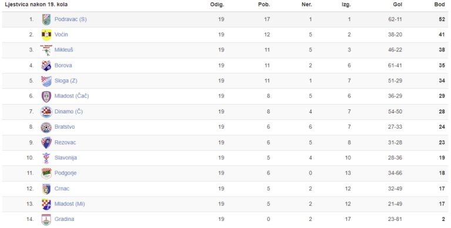Open the Podravac (S) team link
Image resolution: width=451 pixels, height=228 pixels.
tap(70, 19)
